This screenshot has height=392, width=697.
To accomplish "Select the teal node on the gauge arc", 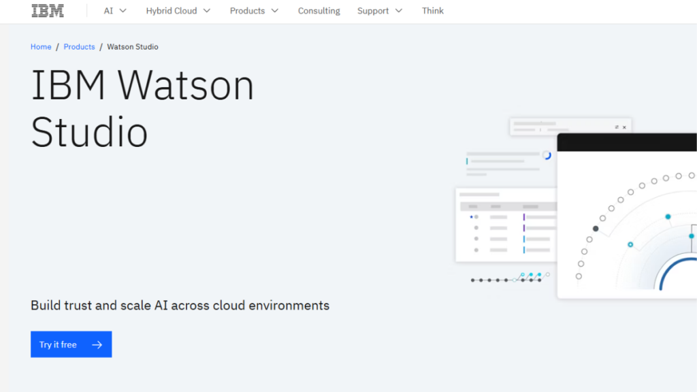I will click(668, 216).
